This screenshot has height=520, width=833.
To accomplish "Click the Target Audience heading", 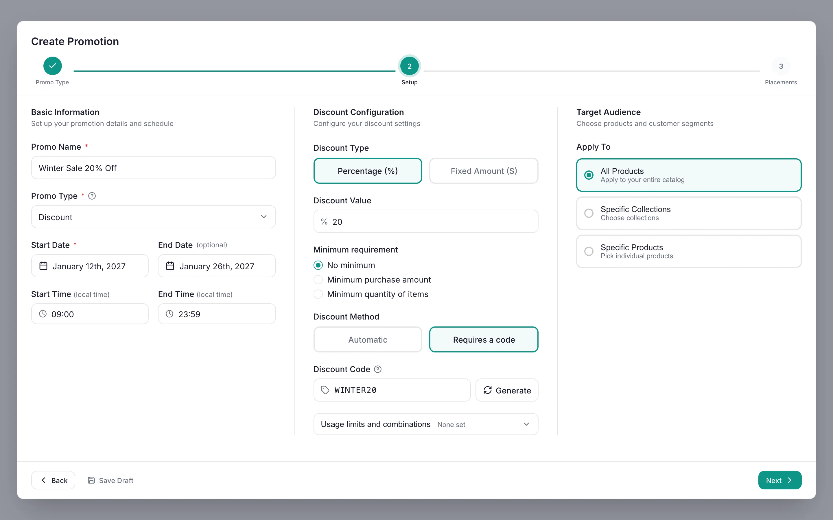I will 608,112.
